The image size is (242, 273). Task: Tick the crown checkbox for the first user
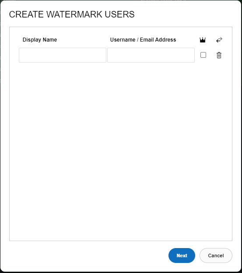[203, 55]
